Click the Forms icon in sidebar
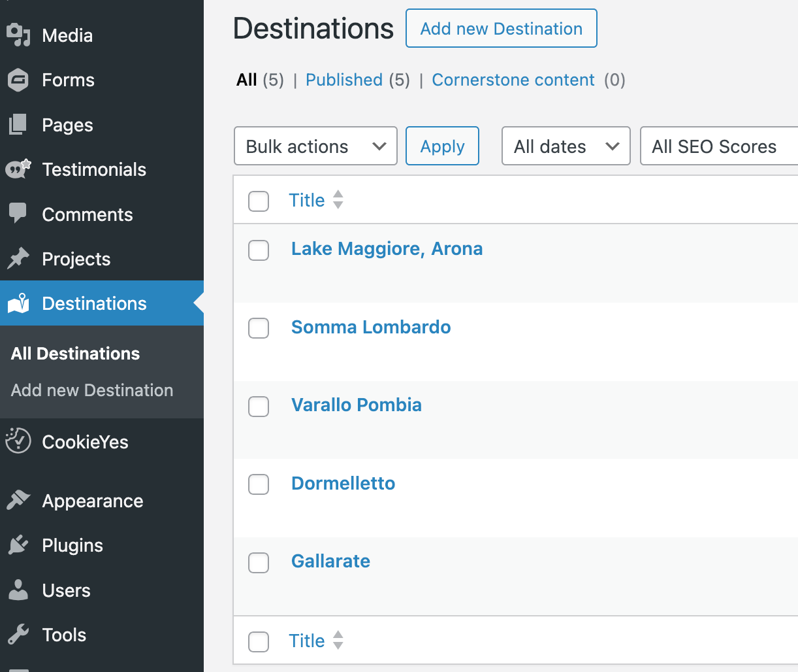The height and width of the screenshot is (672, 798). 18,80
